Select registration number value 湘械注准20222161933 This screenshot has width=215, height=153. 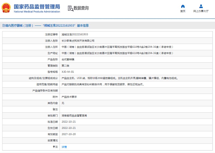coord(75,34)
